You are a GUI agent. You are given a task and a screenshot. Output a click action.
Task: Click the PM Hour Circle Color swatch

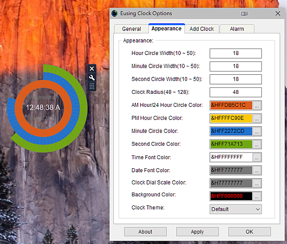click(231, 118)
